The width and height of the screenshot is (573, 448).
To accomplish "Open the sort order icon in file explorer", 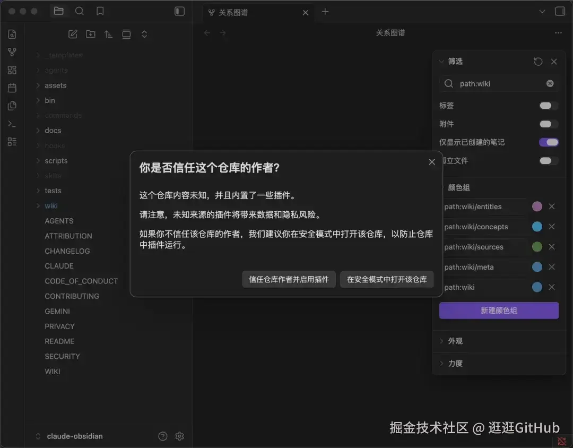I will [108, 35].
